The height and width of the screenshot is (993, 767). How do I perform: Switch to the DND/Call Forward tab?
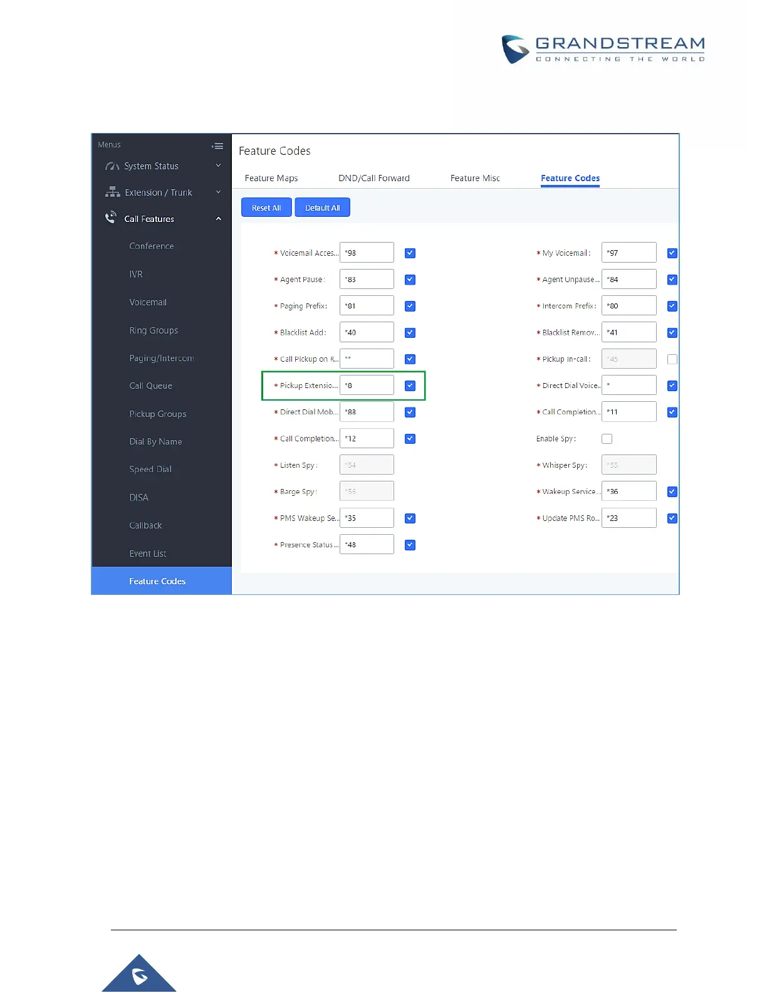[x=374, y=178]
